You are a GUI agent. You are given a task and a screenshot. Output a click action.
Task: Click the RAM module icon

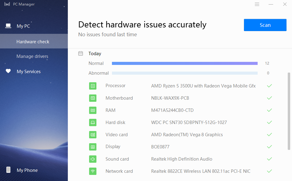click(93, 110)
